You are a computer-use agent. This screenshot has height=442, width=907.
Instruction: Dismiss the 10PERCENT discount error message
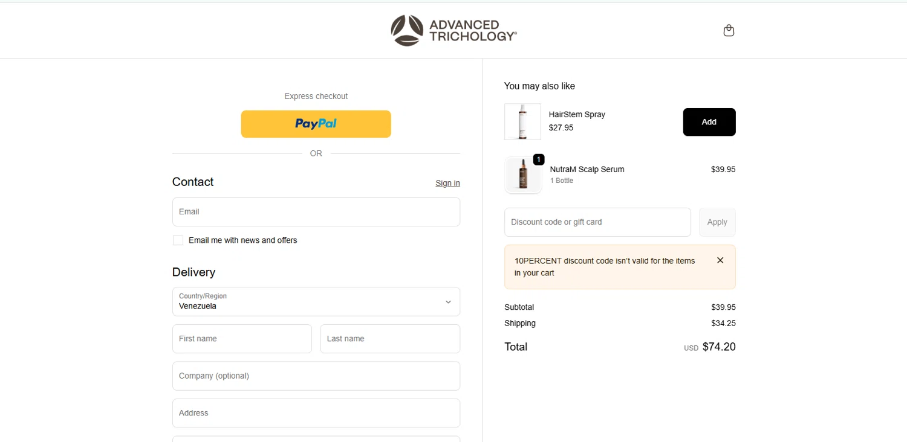coord(720,260)
